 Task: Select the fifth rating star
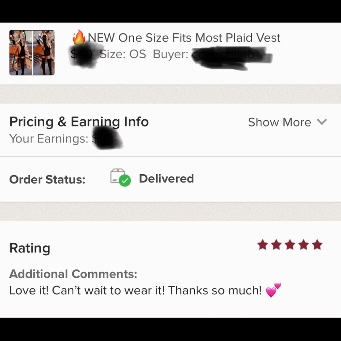click(317, 244)
